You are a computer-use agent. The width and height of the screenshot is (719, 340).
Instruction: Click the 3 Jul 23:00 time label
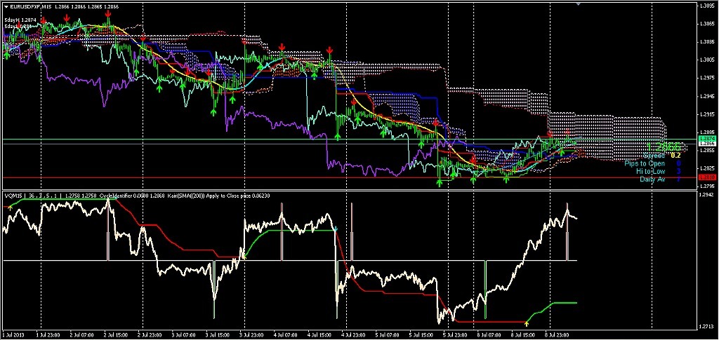tap(251, 335)
